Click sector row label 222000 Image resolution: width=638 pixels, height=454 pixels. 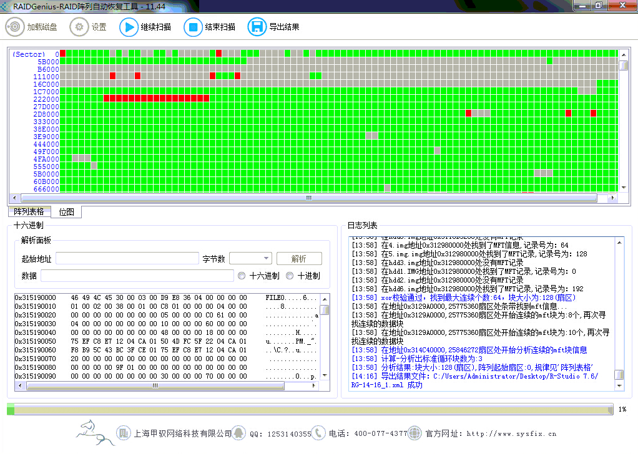point(46,99)
